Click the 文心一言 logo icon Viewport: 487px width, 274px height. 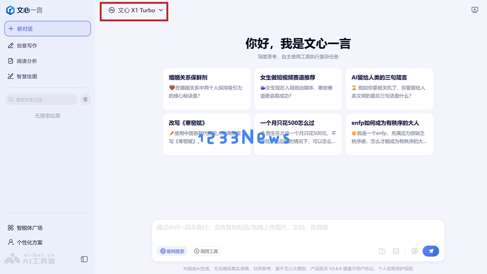[11, 10]
